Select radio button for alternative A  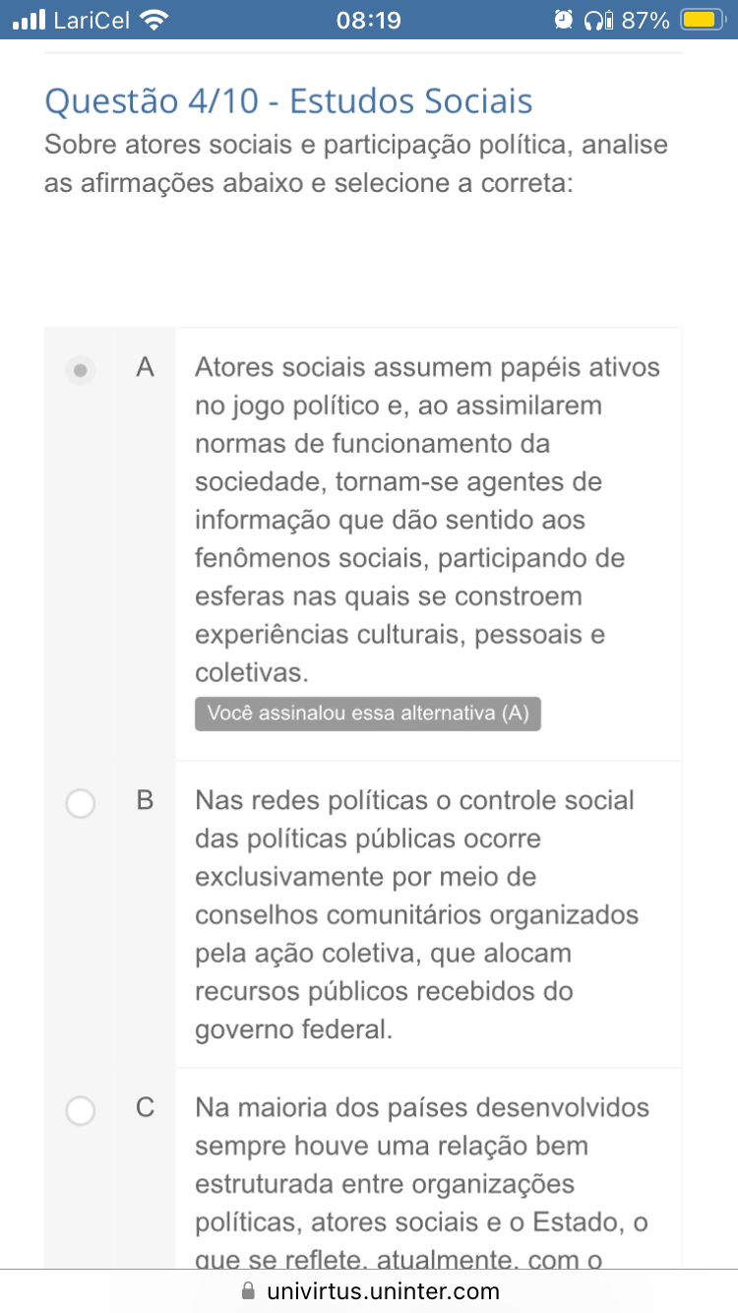[x=81, y=370]
